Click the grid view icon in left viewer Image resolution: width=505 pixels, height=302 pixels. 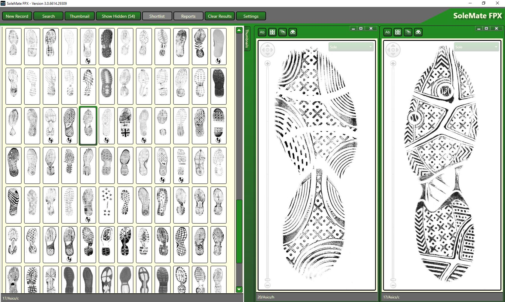coord(272,32)
